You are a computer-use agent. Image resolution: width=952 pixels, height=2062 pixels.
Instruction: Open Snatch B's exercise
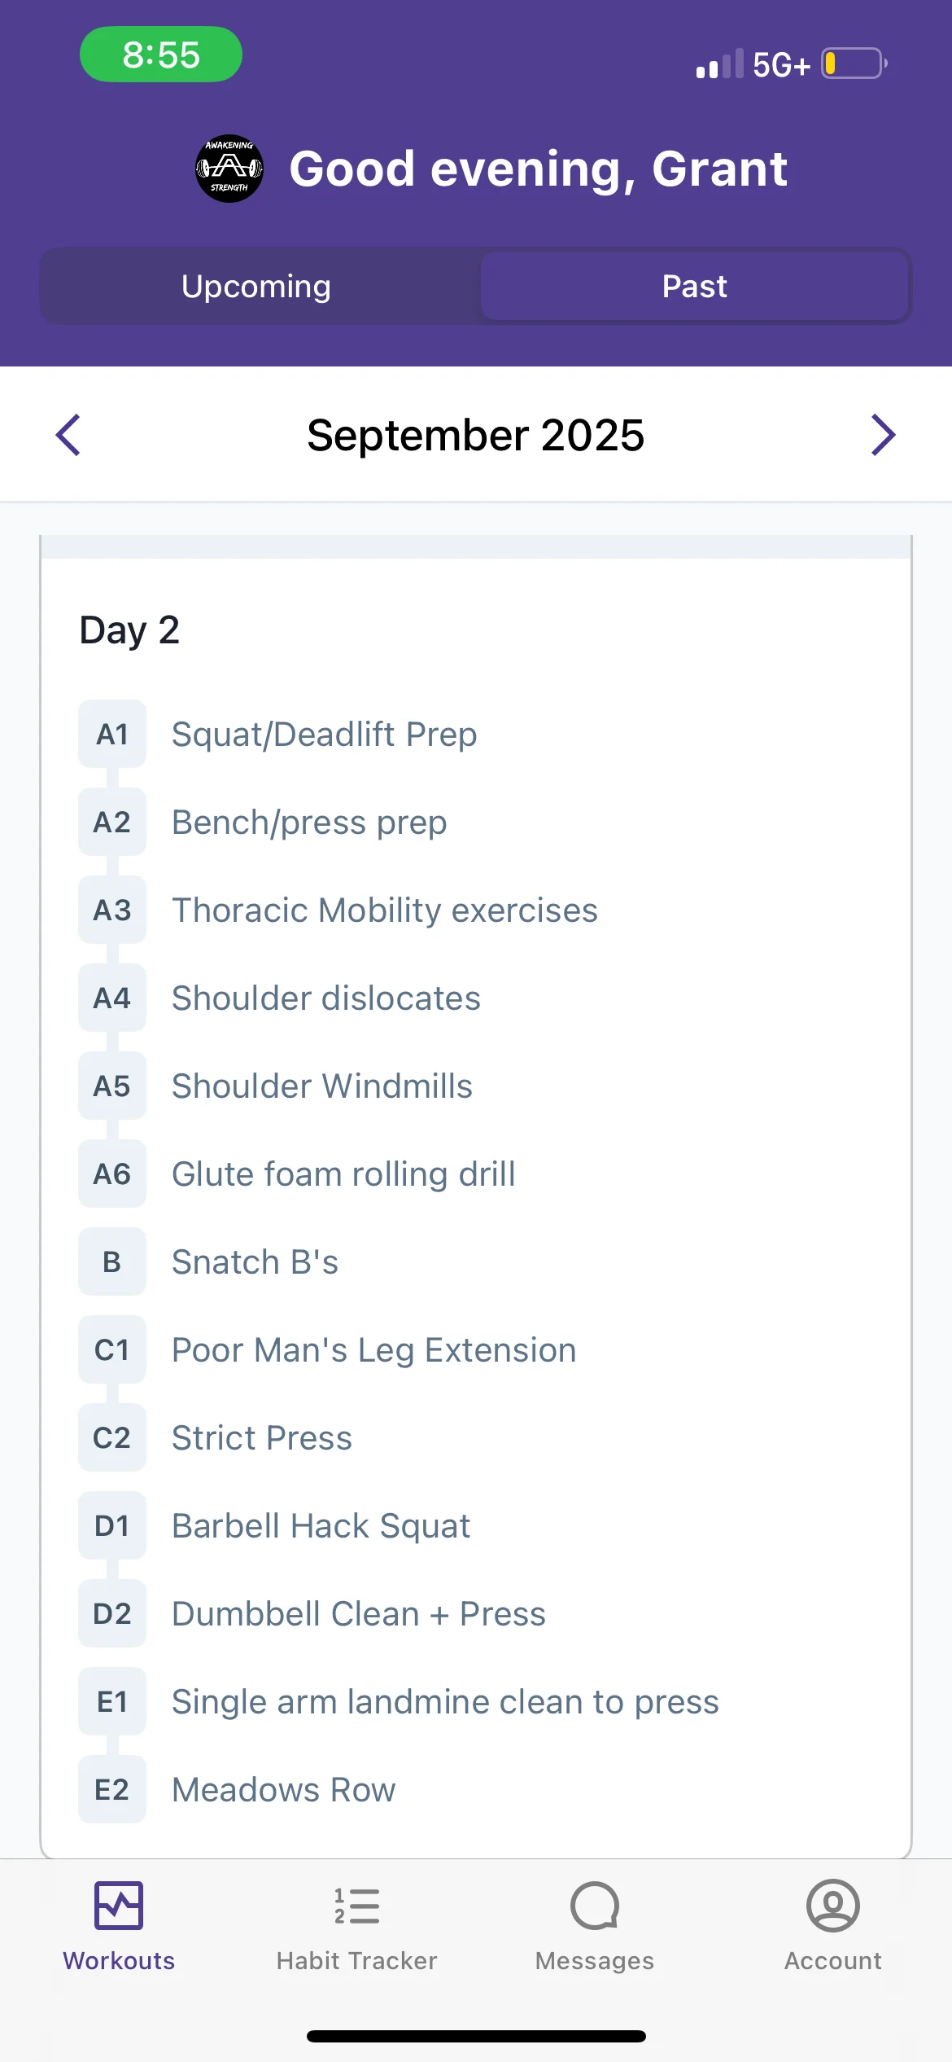click(x=255, y=1261)
